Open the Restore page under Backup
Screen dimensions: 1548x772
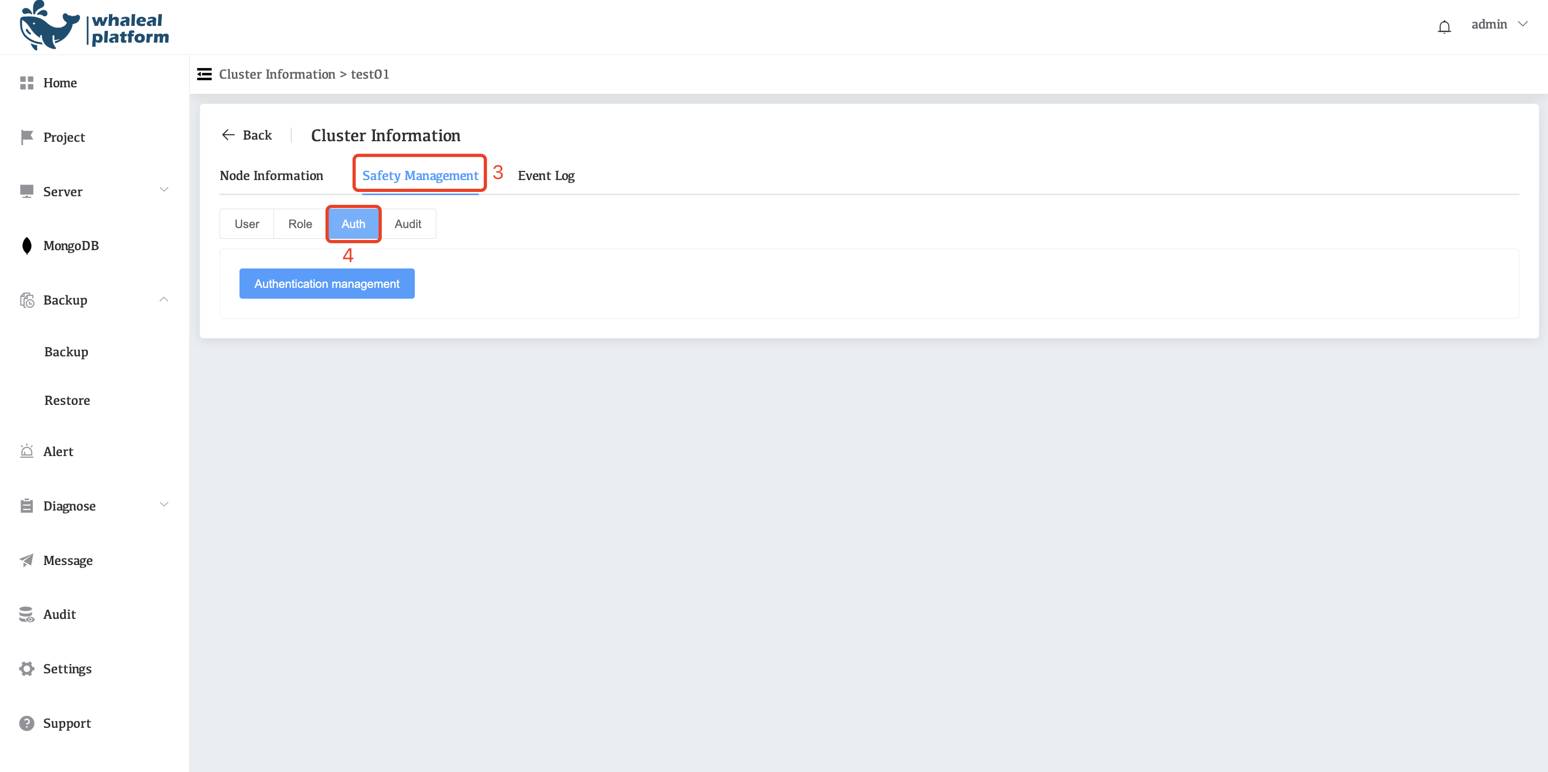click(67, 399)
